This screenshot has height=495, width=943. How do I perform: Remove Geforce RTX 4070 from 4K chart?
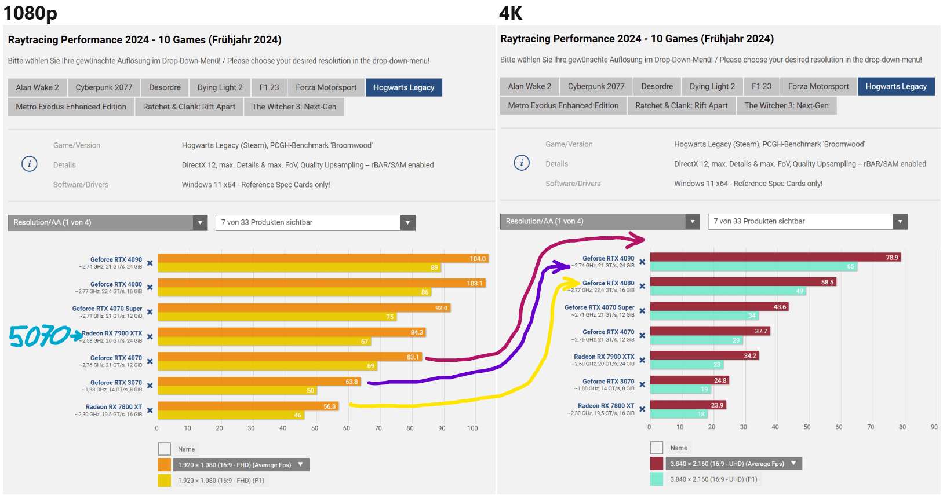click(x=642, y=336)
